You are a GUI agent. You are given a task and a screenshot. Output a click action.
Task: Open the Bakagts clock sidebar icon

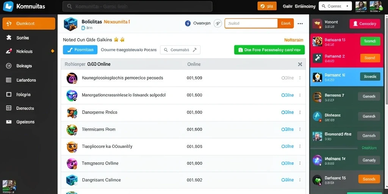[9, 66]
